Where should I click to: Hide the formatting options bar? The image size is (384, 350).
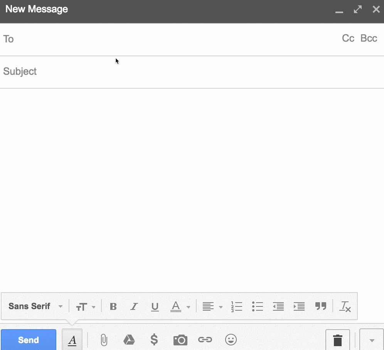(x=72, y=340)
